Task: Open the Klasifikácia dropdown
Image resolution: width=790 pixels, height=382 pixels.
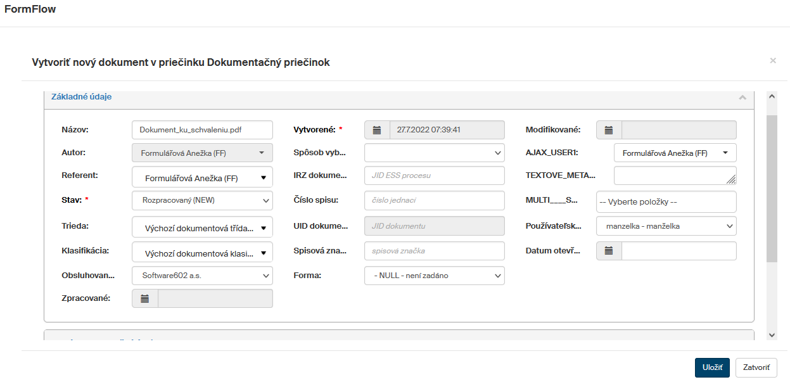Action: 203,253
